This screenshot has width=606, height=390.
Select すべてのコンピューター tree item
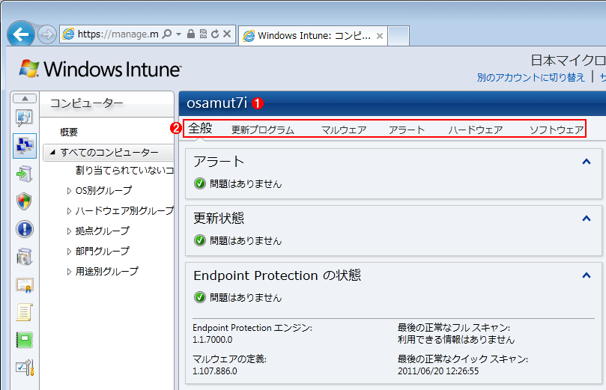pos(109,153)
